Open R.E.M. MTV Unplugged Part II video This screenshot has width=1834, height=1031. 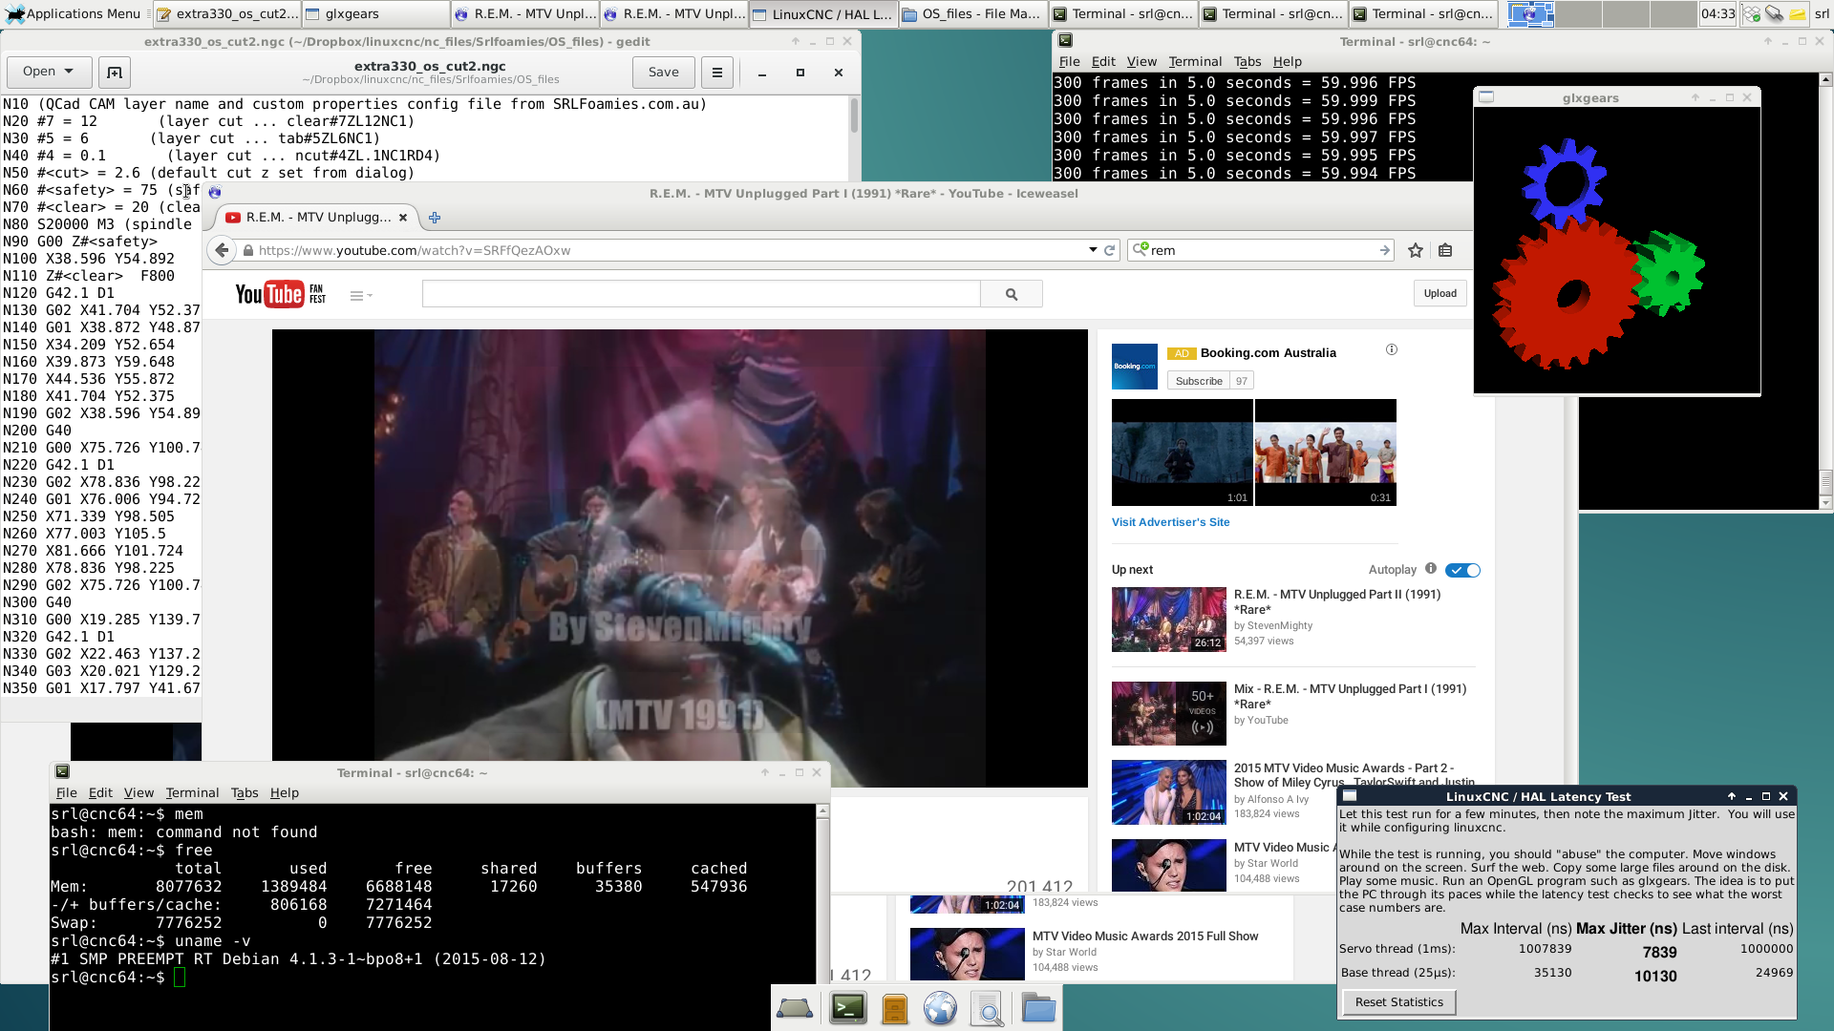click(x=1336, y=601)
